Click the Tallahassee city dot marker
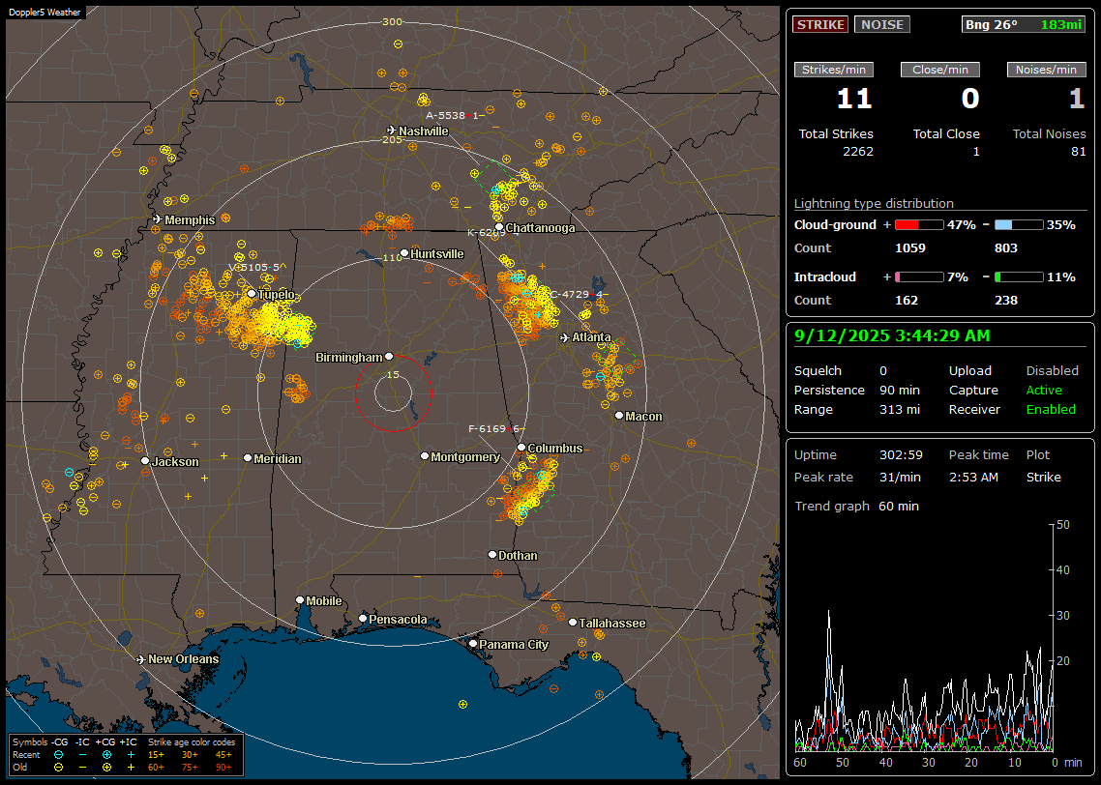 click(x=573, y=623)
